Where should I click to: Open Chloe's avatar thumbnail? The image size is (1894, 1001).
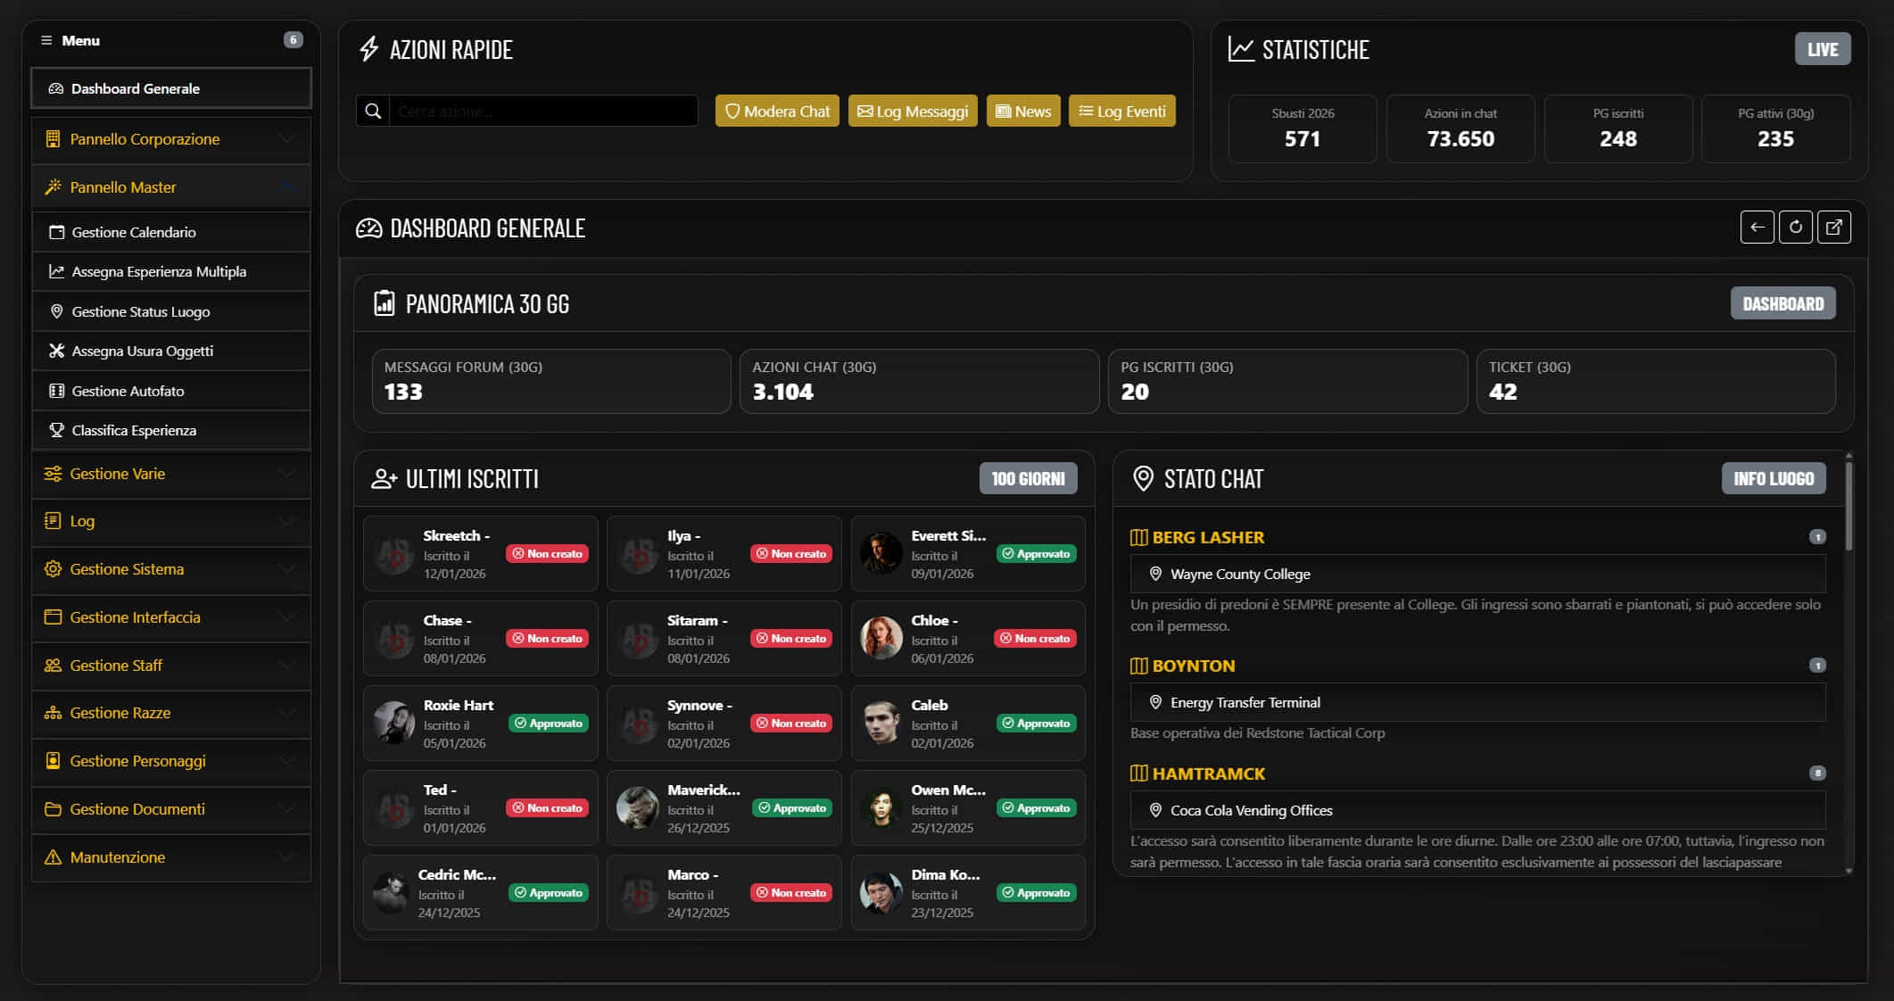click(x=881, y=638)
